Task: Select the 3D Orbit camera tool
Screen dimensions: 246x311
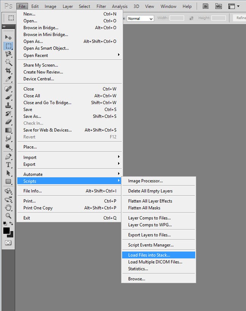Action: (8, 199)
